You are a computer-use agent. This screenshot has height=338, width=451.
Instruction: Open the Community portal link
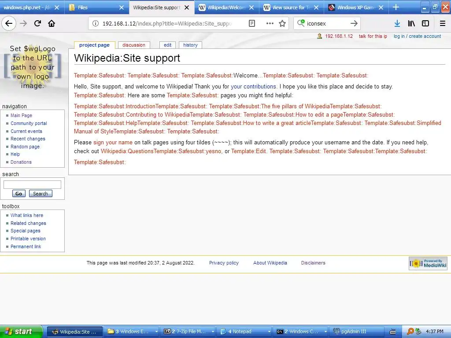(29, 123)
